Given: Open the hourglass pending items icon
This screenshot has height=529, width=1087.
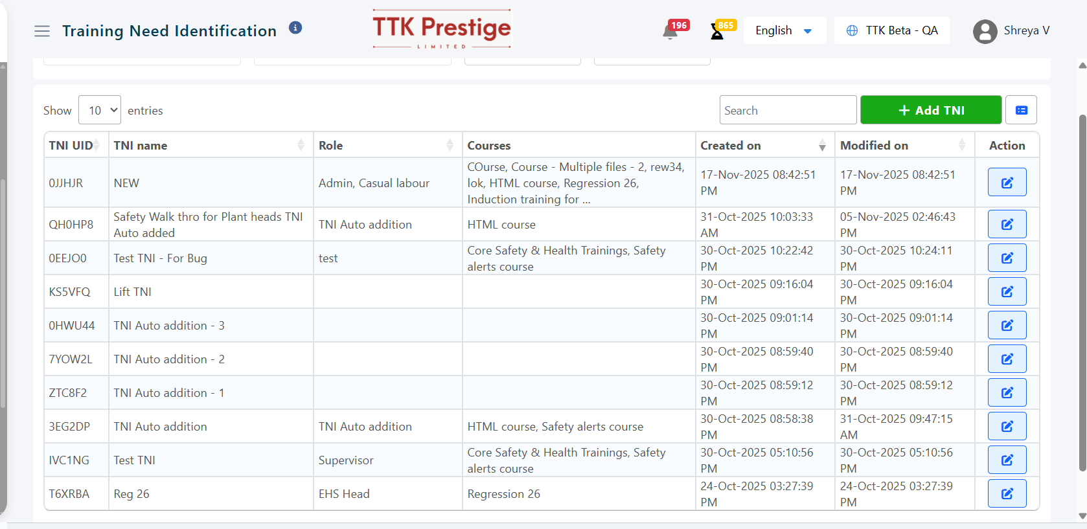Looking at the screenshot, I should (x=717, y=31).
